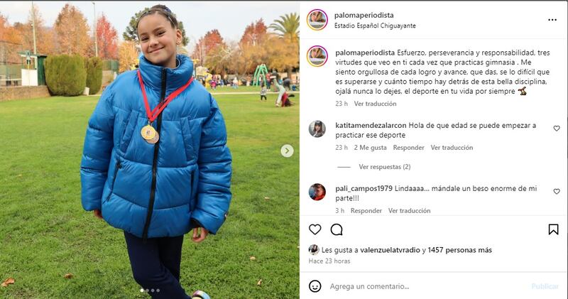Open comments via the speech bubble icon
This screenshot has height=299, width=568.
tap(337, 229)
